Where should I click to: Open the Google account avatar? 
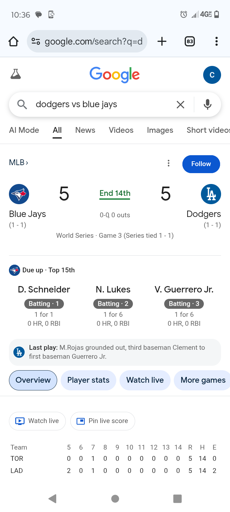point(212,75)
